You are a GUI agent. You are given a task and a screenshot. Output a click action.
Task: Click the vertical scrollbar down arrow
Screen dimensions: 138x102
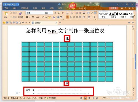click(133, 88)
